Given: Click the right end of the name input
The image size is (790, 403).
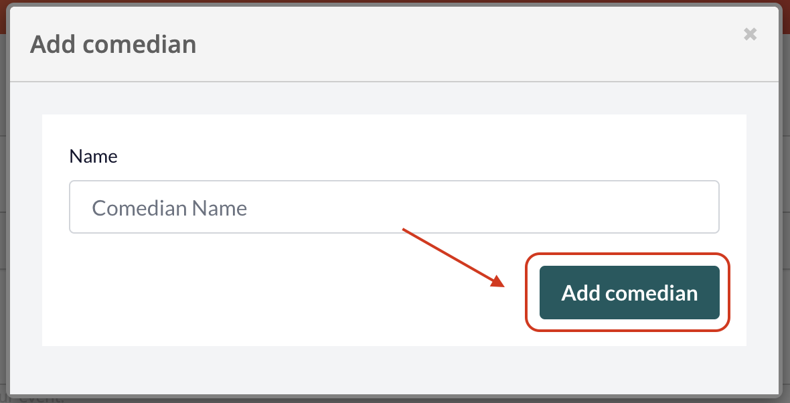Looking at the screenshot, I should coord(706,207).
